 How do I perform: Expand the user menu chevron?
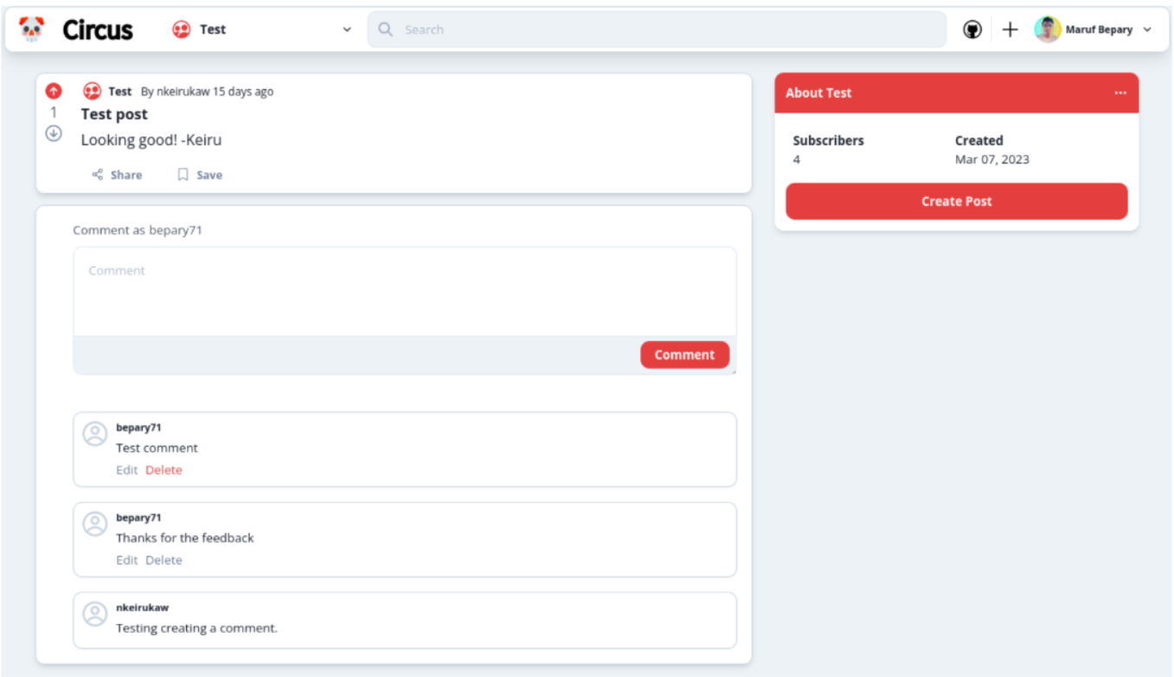click(1148, 29)
